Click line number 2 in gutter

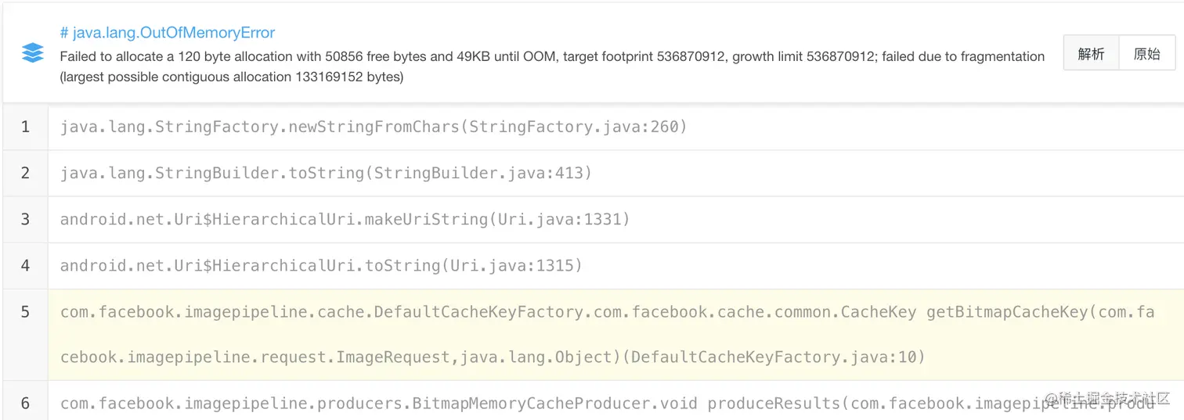point(25,173)
